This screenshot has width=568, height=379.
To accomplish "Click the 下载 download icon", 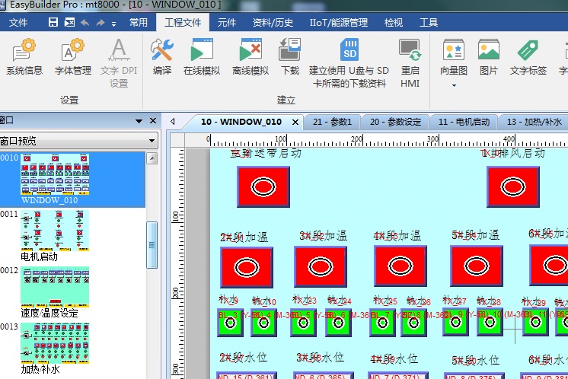I will coord(289,58).
